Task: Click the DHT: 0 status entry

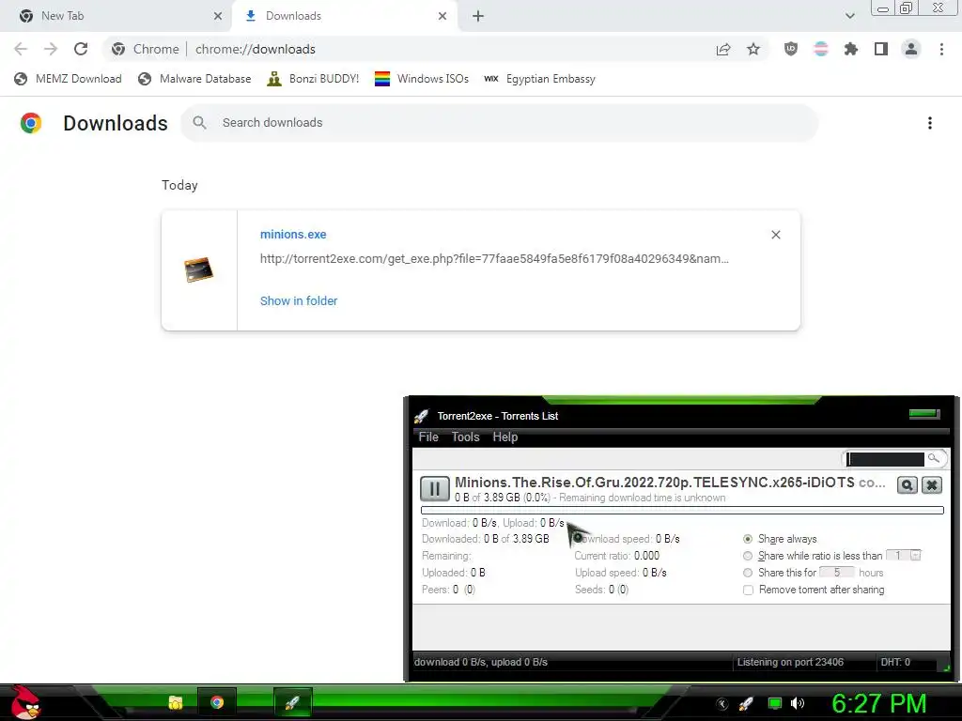Action: (895, 662)
